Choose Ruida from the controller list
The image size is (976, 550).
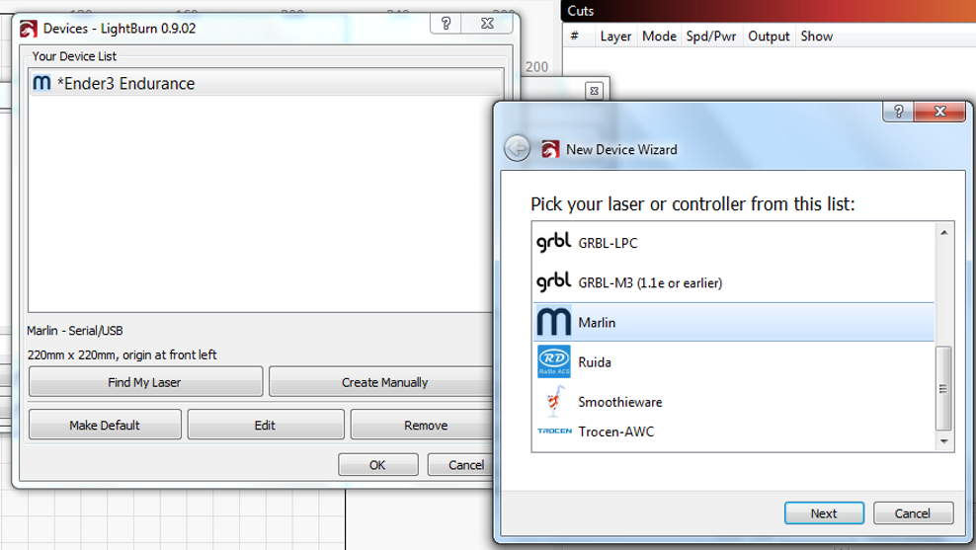click(734, 362)
